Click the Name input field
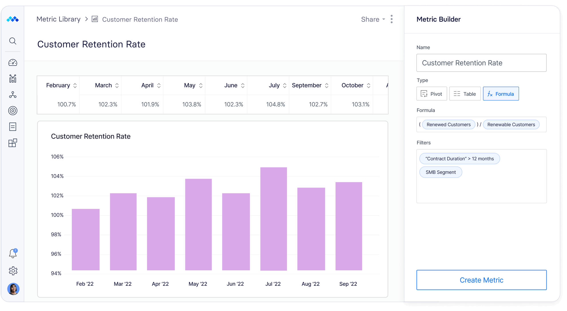This screenshot has width=567, height=311. click(482, 62)
